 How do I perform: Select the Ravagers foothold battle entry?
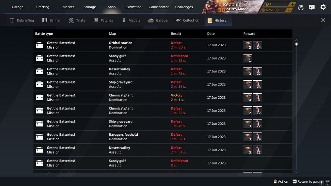tap(163, 137)
